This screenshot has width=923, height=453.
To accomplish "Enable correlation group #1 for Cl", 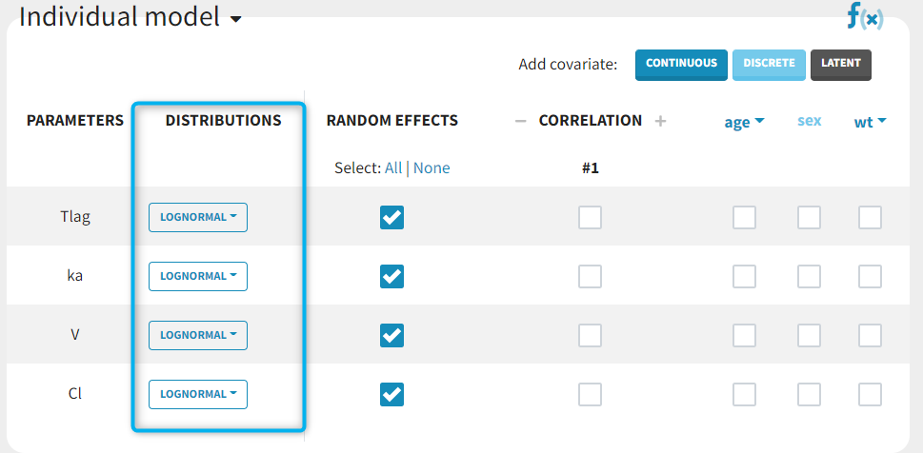I will tap(590, 394).
